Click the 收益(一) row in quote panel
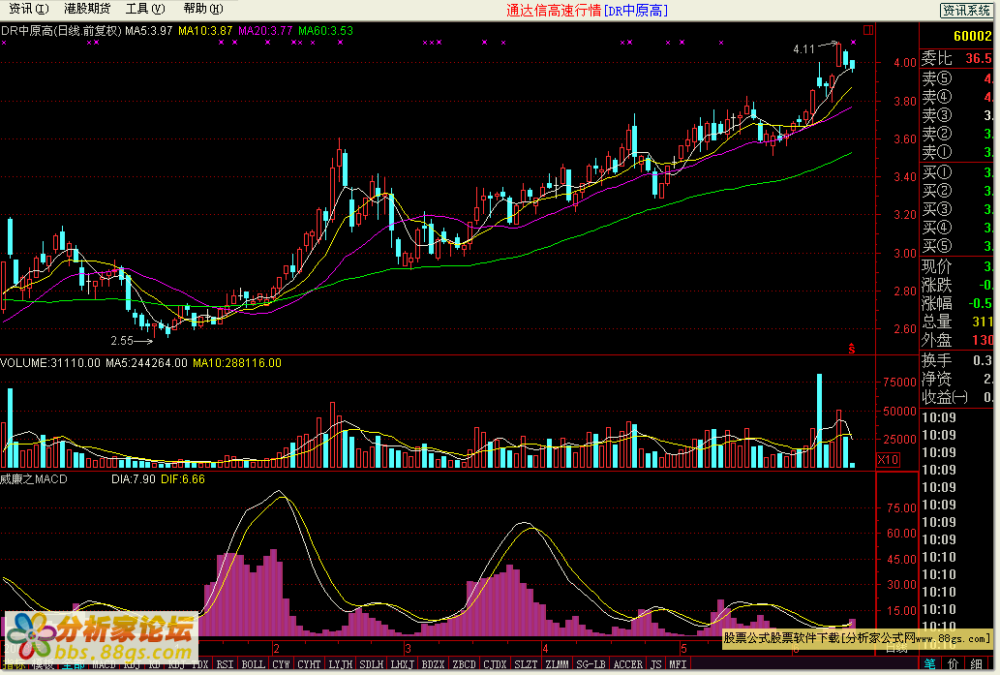This screenshot has height=675, width=1000. pos(956,397)
